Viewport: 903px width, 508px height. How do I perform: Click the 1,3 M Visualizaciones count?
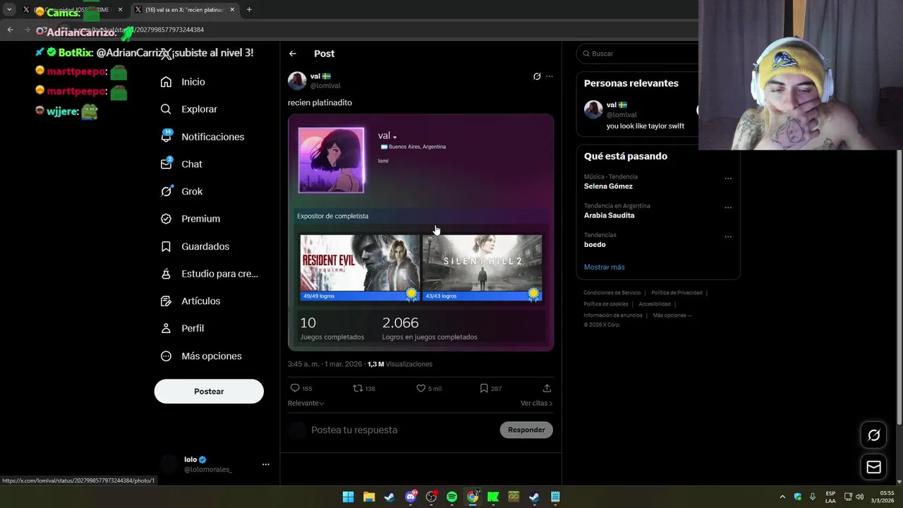pyautogui.click(x=400, y=364)
